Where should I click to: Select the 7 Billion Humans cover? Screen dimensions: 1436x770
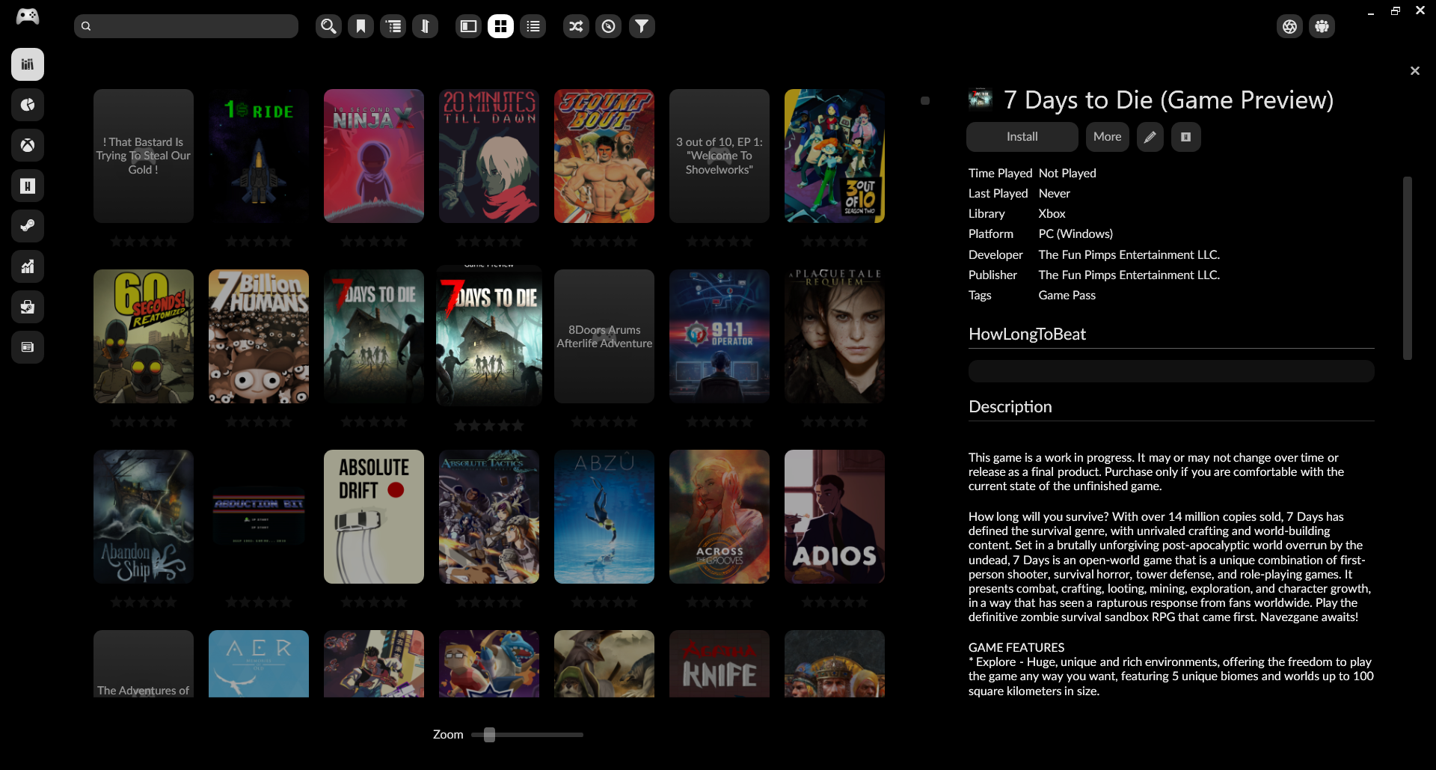(259, 337)
